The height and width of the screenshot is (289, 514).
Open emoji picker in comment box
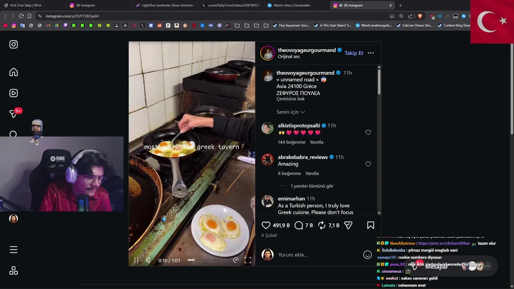pyautogui.click(x=367, y=255)
